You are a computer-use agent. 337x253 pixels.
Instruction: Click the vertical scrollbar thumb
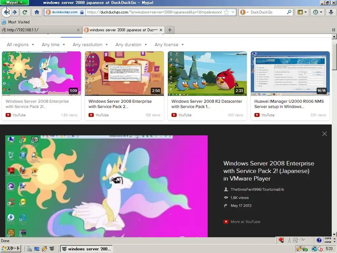334,57
